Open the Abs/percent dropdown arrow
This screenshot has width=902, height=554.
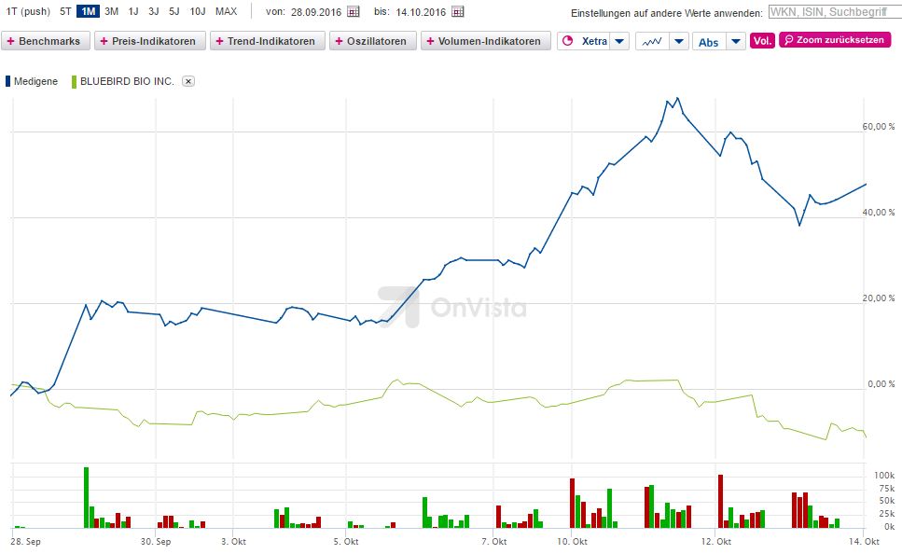736,41
